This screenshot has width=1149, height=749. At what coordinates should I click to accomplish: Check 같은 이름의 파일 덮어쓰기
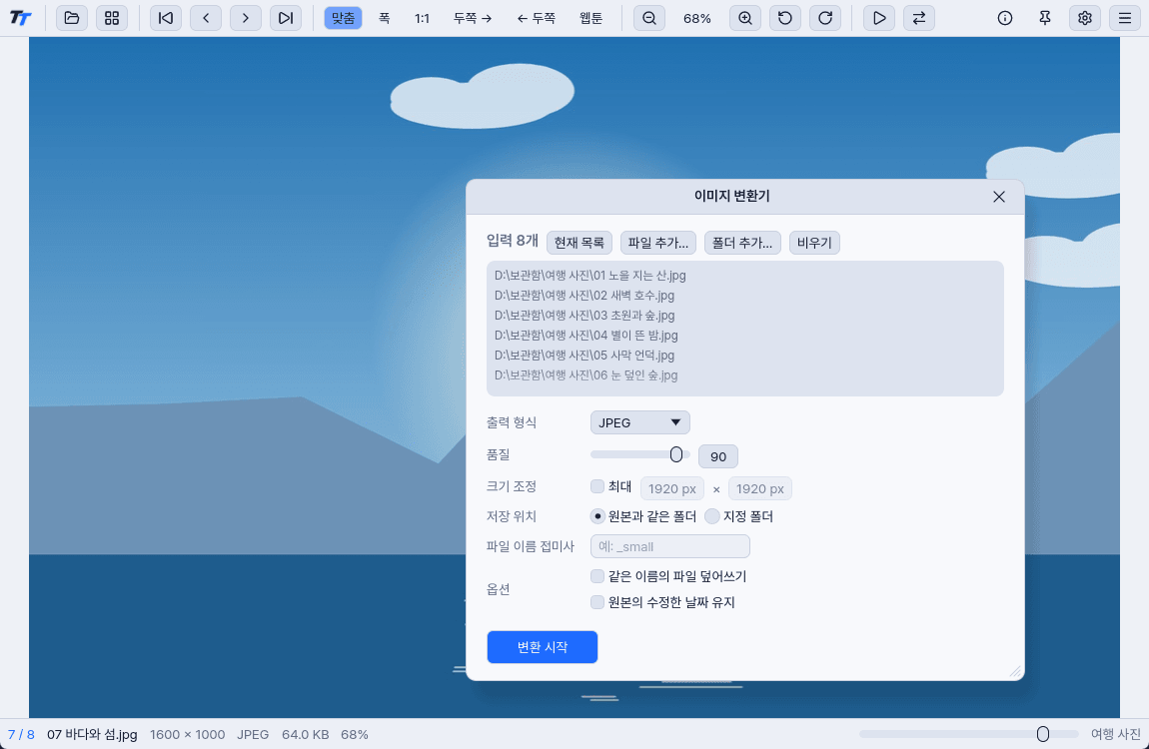[x=597, y=576]
